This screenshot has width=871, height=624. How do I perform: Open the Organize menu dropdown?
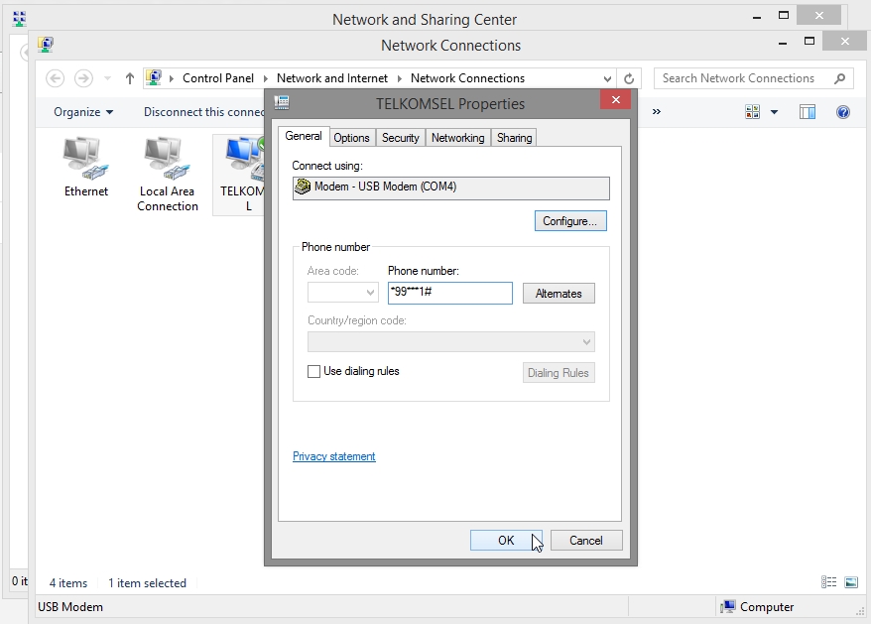(x=83, y=112)
